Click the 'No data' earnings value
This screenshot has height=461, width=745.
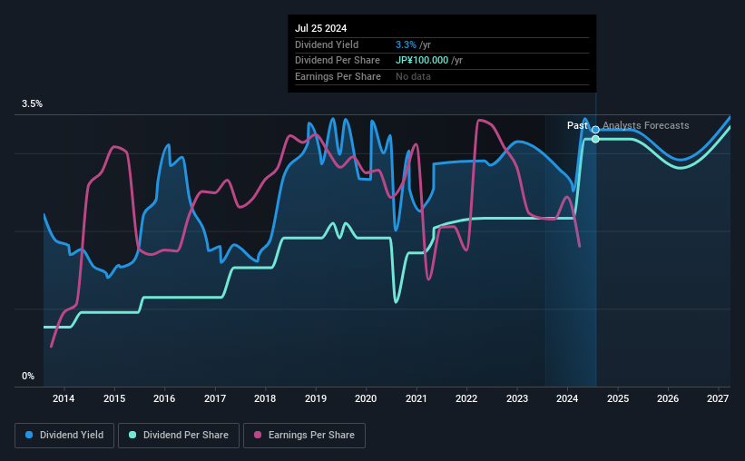coord(413,76)
